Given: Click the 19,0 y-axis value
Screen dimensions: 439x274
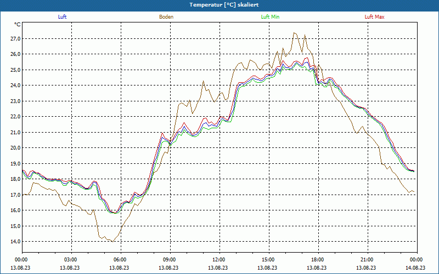Looking at the screenshot, I should (16, 163).
